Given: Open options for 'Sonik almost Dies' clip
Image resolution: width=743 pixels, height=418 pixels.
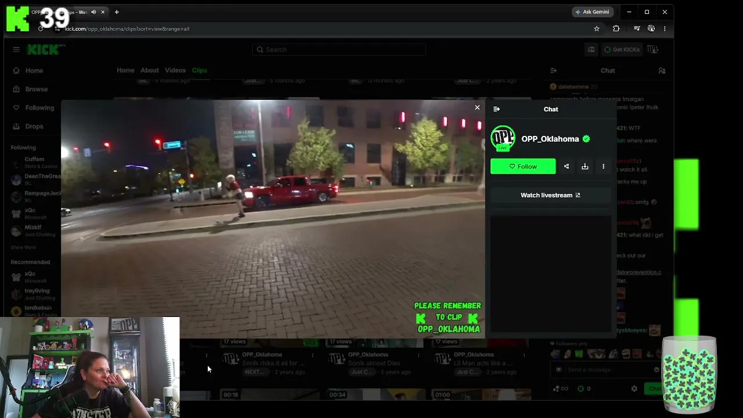Looking at the screenshot, I should coord(419,355).
